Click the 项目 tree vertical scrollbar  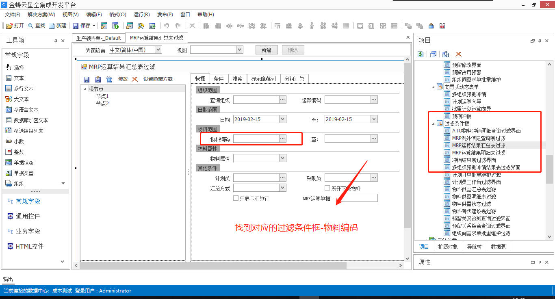point(550,151)
